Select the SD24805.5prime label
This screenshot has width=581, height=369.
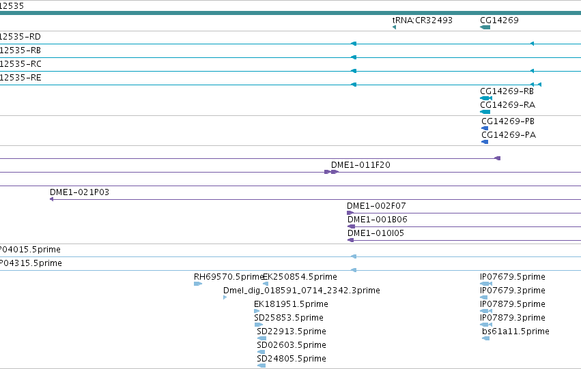(292, 359)
